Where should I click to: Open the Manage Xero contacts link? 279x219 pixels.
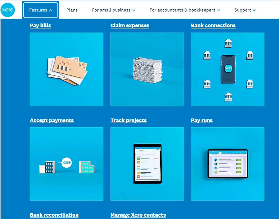coord(138,215)
